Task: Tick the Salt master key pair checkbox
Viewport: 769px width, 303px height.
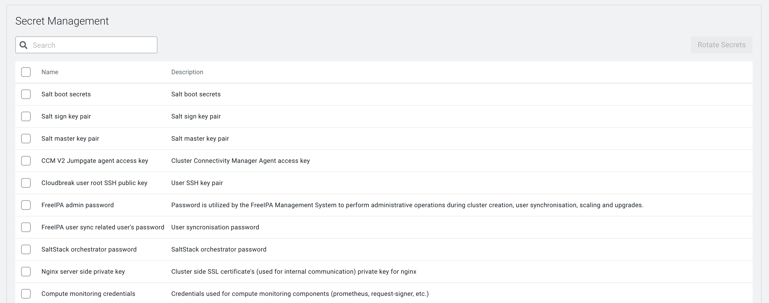Action: 26,138
